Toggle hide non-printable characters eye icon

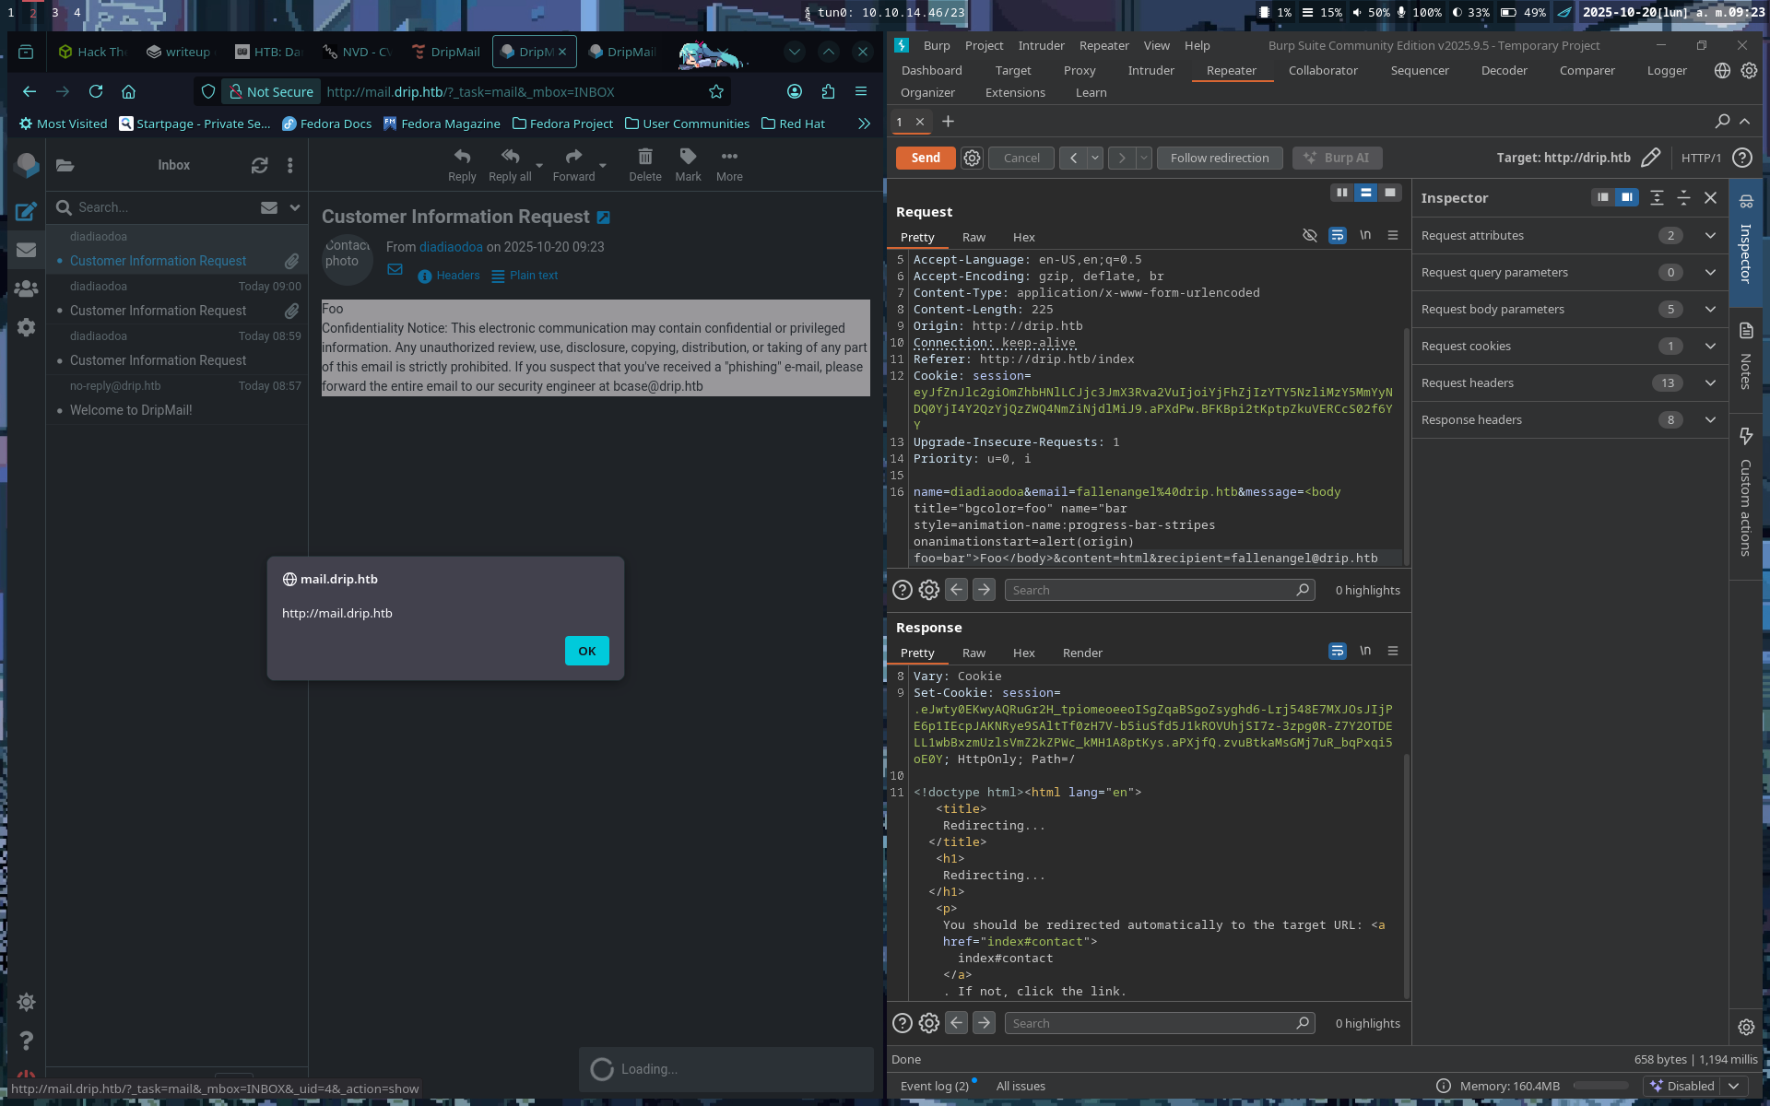coord(1309,236)
